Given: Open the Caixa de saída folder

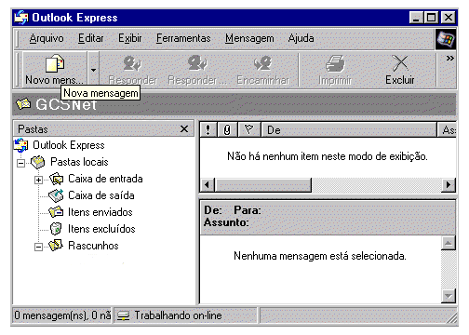Looking at the screenshot, I should click(x=101, y=195).
